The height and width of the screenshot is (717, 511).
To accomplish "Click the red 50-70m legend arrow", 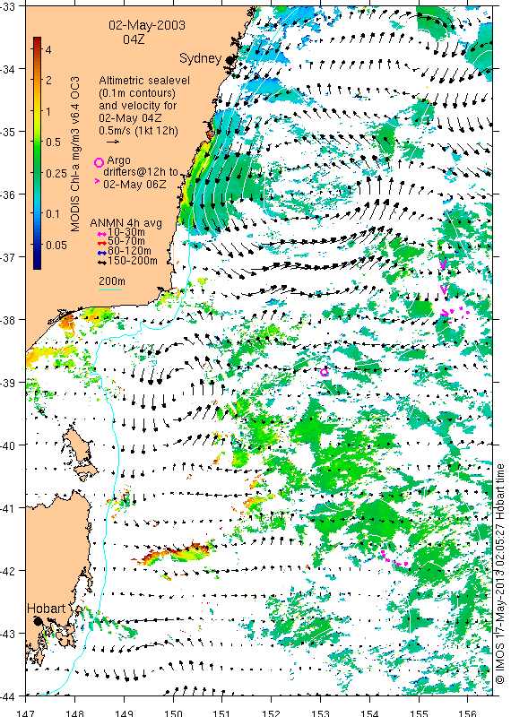I will click(x=102, y=243).
